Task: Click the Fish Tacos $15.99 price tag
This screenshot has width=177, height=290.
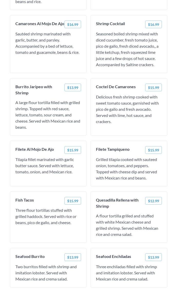Action: click(73, 201)
